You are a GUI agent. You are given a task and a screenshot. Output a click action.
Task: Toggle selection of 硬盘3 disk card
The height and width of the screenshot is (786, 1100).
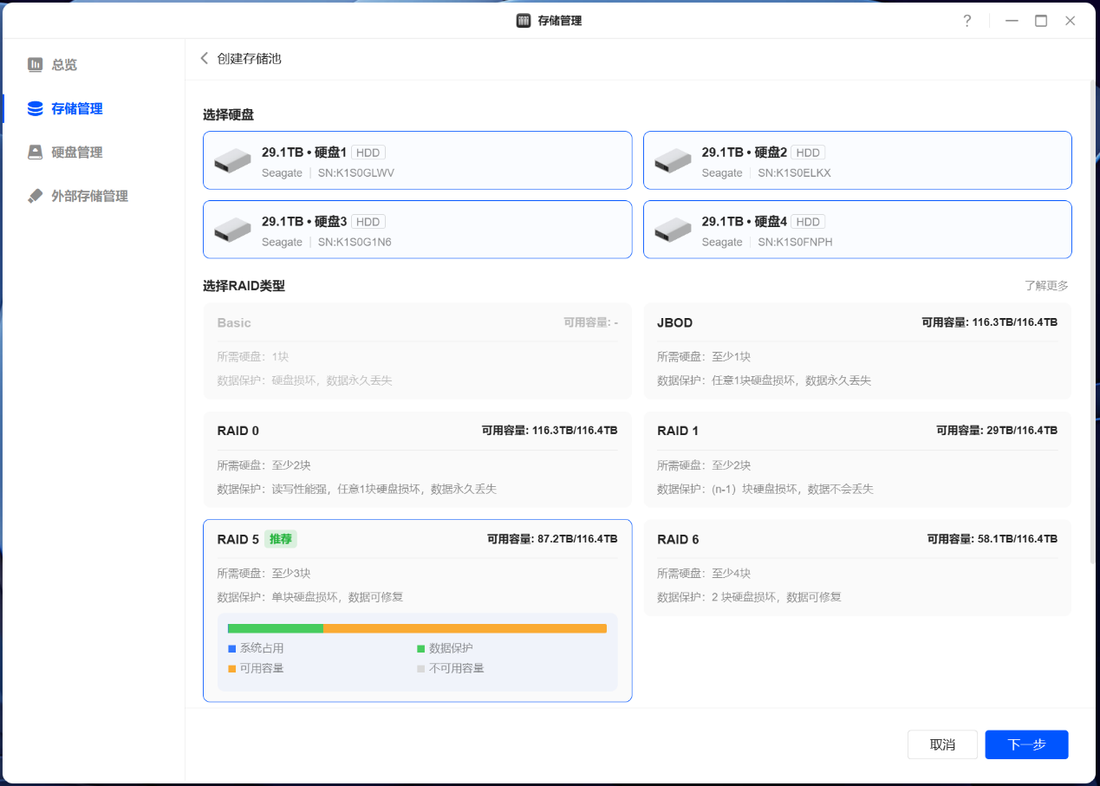pyautogui.click(x=417, y=230)
